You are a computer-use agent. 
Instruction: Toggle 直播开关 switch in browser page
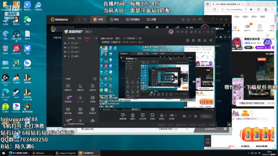[247, 27]
